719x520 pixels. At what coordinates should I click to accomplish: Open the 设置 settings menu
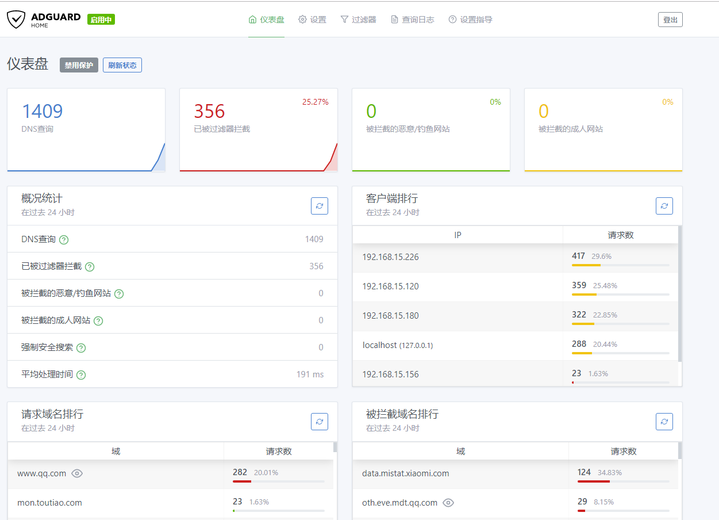click(x=312, y=20)
